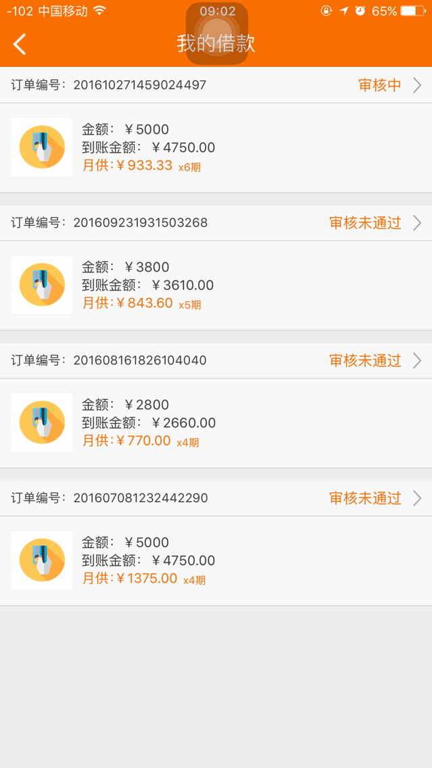Expand the order ending in 442290

(x=417, y=498)
